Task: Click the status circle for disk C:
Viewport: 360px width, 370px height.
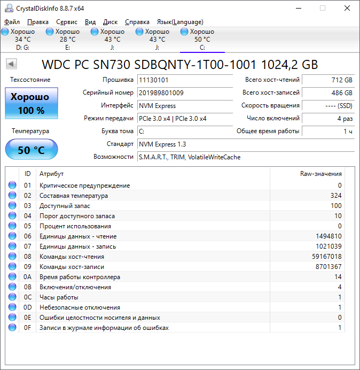Action: pyautogui.click(x=184, y=32)
